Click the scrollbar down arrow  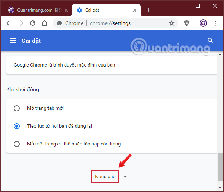pos(220,188)
